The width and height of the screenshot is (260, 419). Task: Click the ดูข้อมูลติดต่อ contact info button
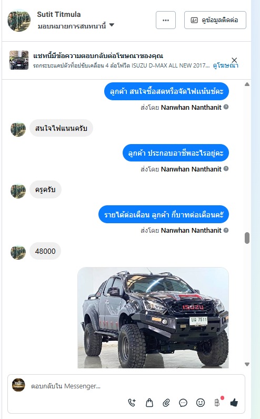pos(215,20)
